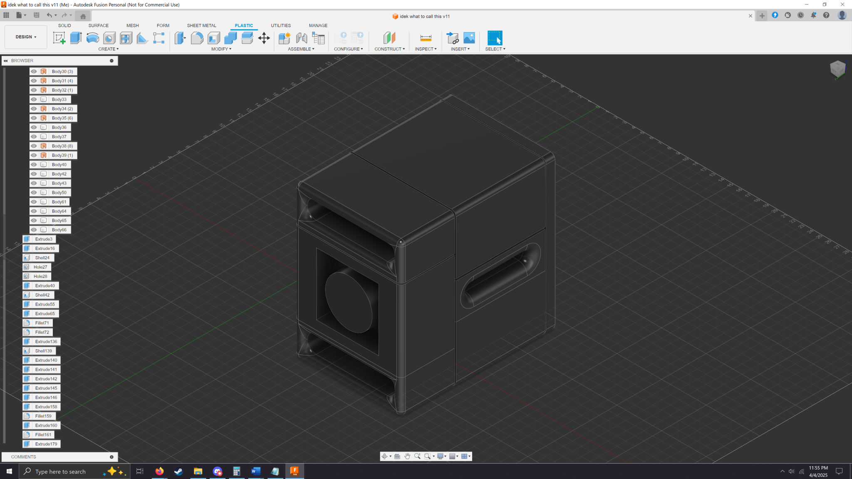Open the Job Status clock icon
The height and width of the screenshot is (479, 852).
[800, 15]
